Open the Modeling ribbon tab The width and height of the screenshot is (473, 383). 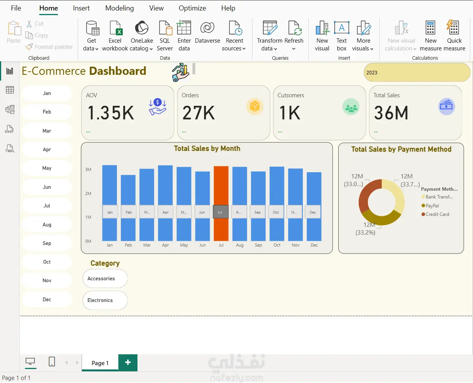(x=119, y=8)
